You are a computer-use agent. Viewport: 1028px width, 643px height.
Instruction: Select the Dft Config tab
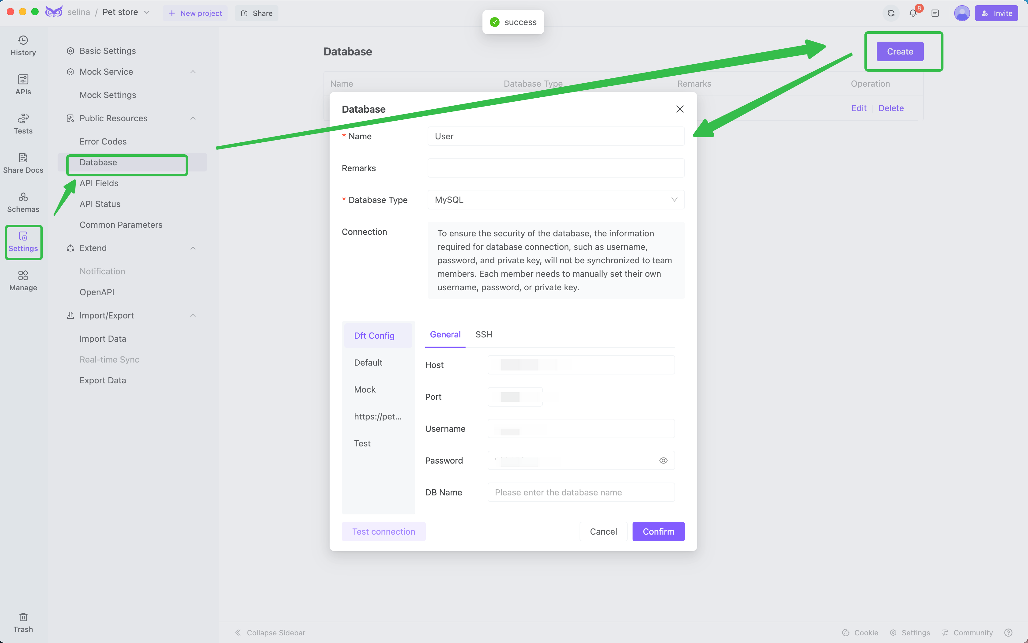[373, 335]
